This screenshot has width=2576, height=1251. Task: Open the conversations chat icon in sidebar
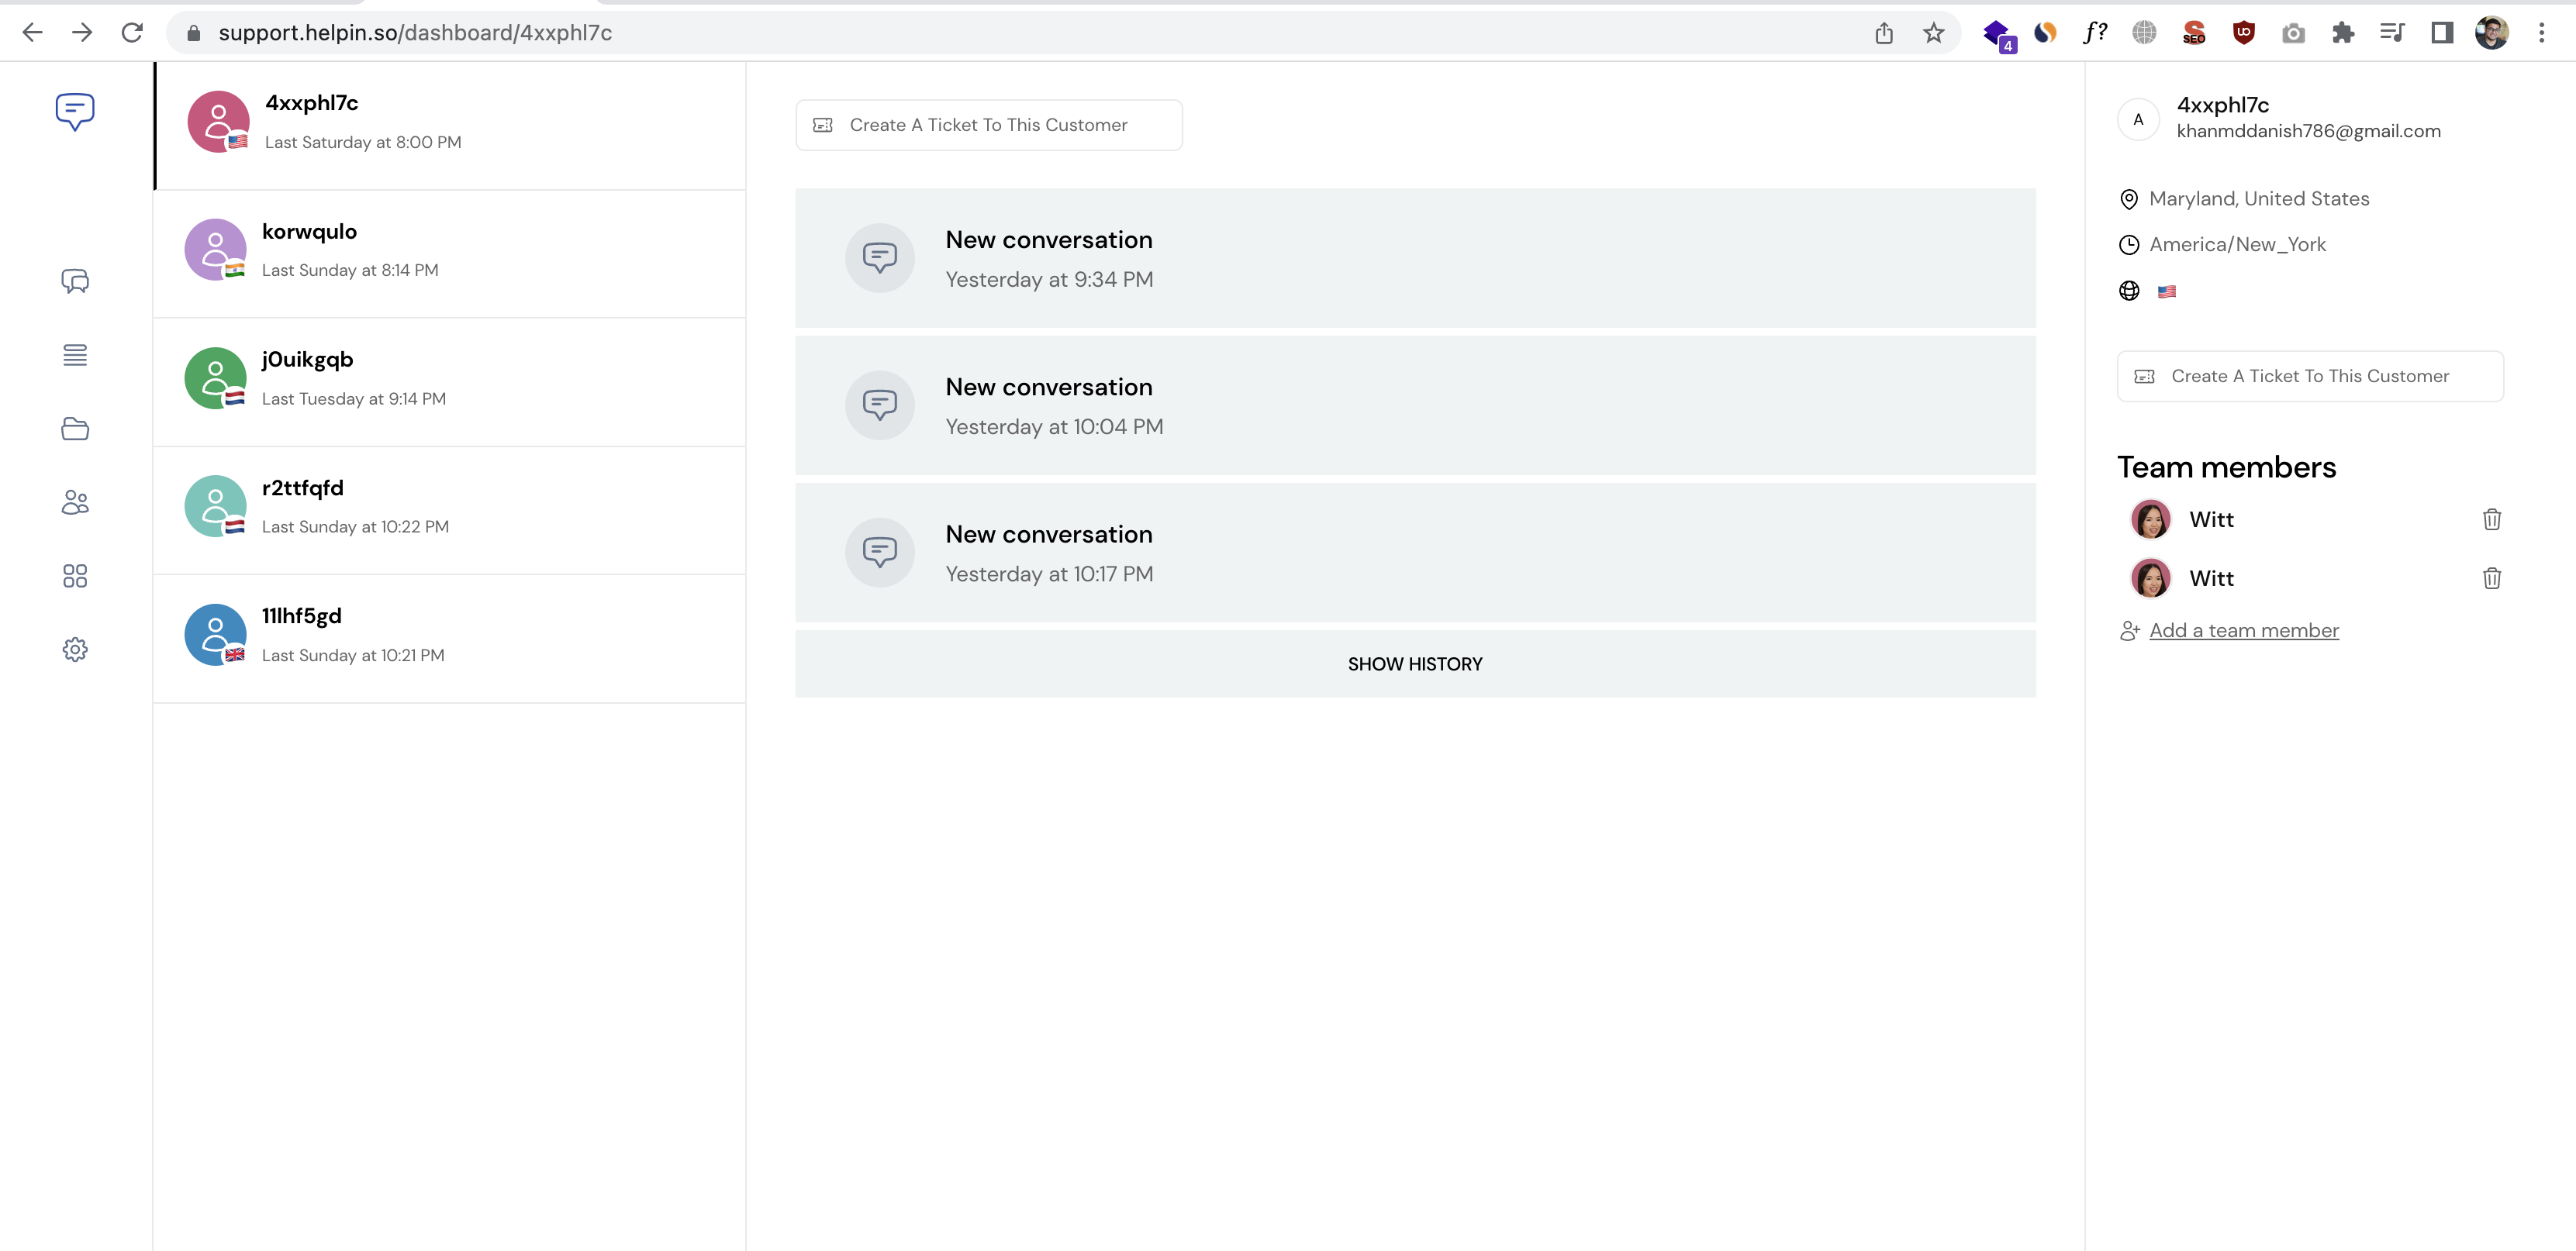coord(75,282)
